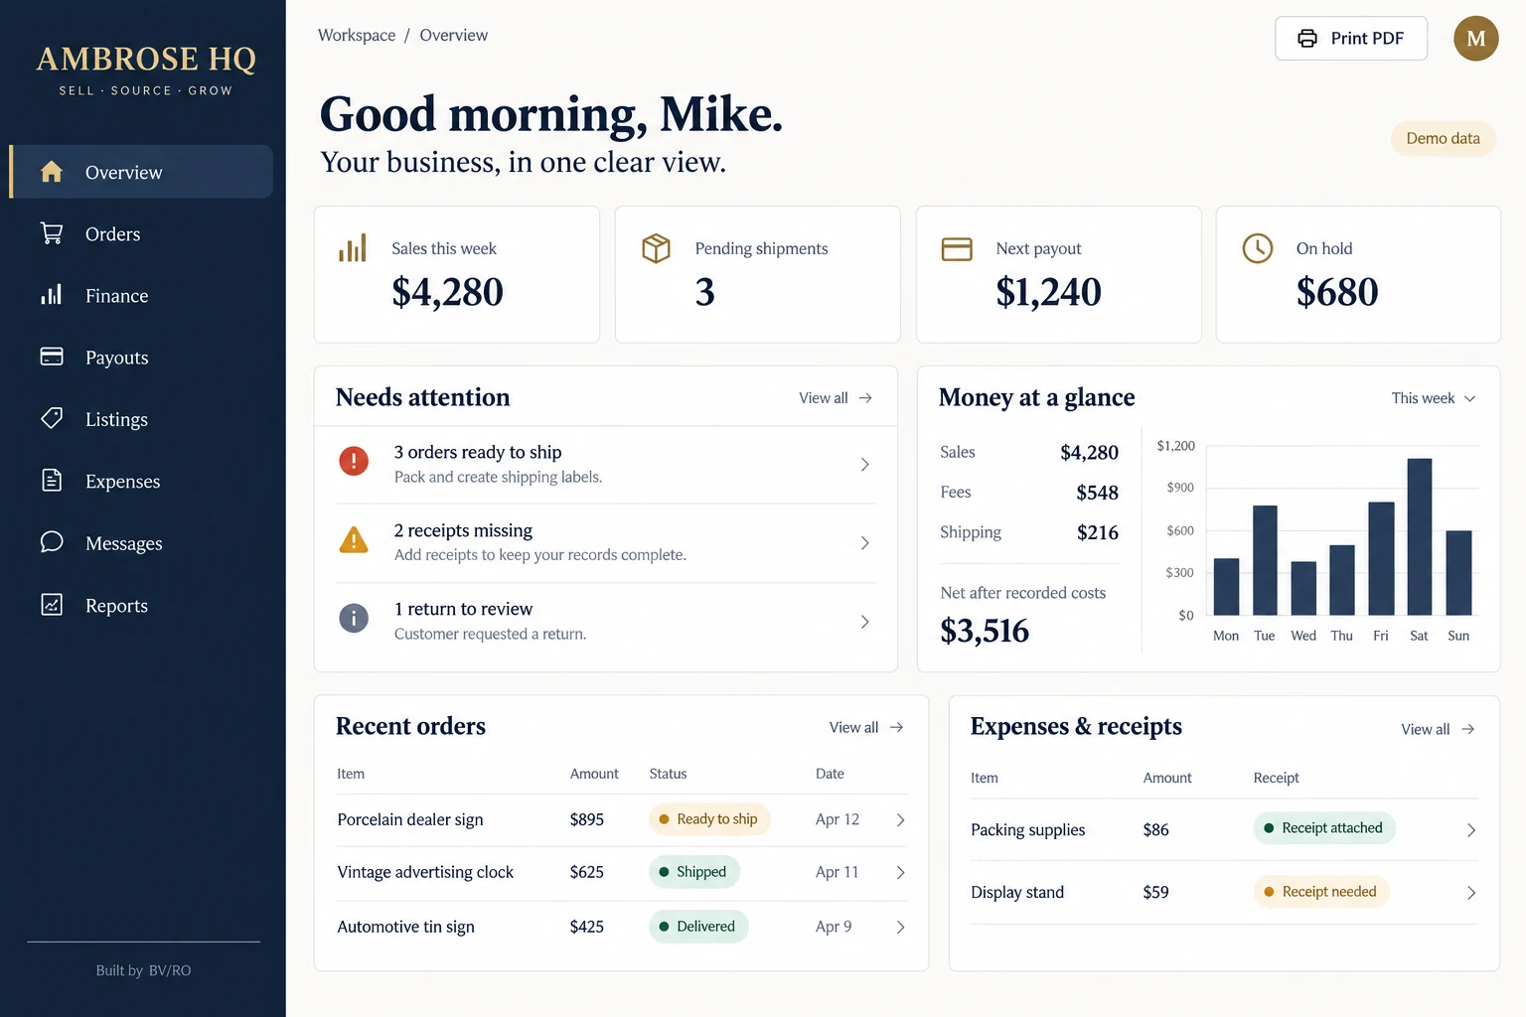Open the M user avatar

click(1475, 38)
